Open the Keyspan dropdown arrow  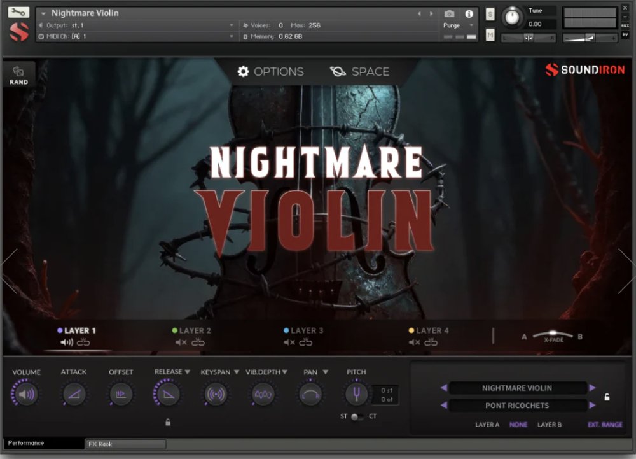pyautogui.click(x=236, y=372)
